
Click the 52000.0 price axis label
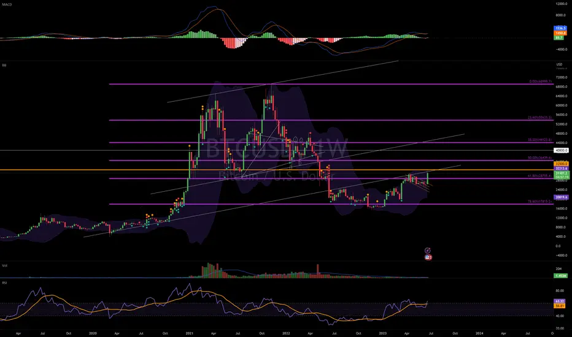(562, 124)
